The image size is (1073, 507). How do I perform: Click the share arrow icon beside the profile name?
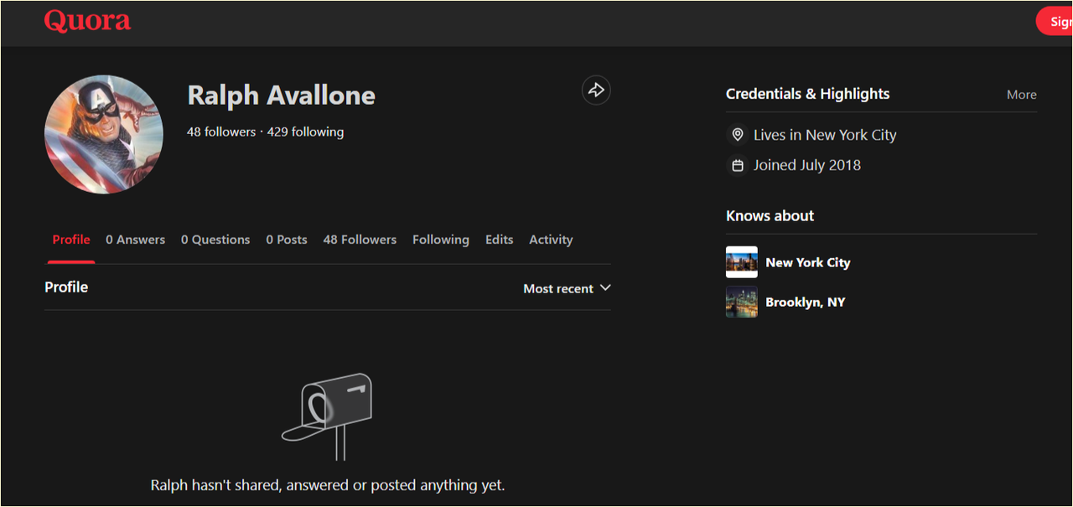point(596,91)
